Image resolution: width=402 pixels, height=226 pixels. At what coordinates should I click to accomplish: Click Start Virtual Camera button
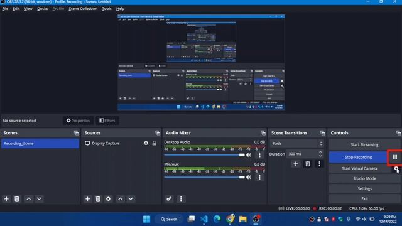click(360, 168)
